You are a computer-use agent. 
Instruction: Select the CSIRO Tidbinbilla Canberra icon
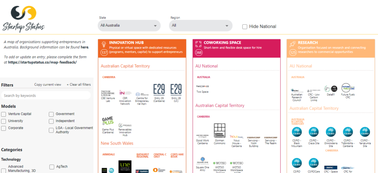(x=348, y=132)
